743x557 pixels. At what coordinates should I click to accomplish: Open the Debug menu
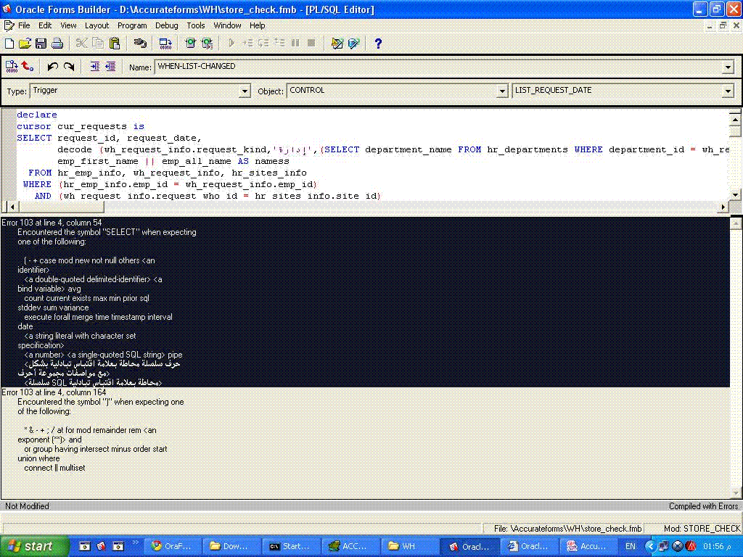(167, 25)
